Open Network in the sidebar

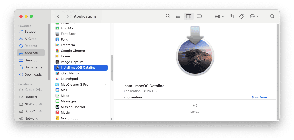click(31, 118)
